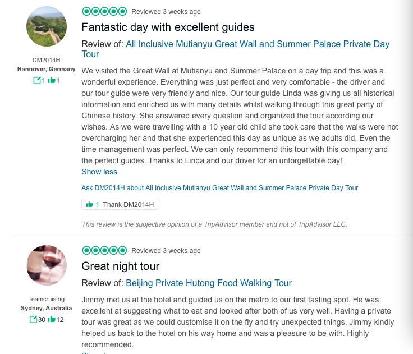Click DM2014H's review count icon
Viewport: 413px width, 354px height.
37,81
